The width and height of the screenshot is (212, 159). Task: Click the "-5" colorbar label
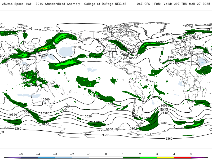tap(21, 154)
